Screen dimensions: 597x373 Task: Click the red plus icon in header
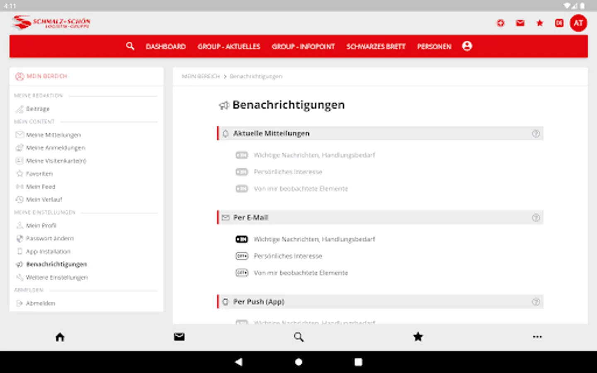tap(501, 23)
